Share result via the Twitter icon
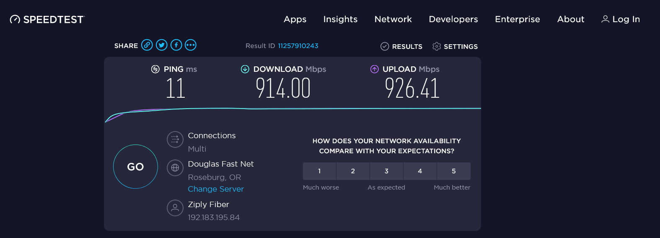The height and width of the screenshot is (238, 660). [161, 45]
